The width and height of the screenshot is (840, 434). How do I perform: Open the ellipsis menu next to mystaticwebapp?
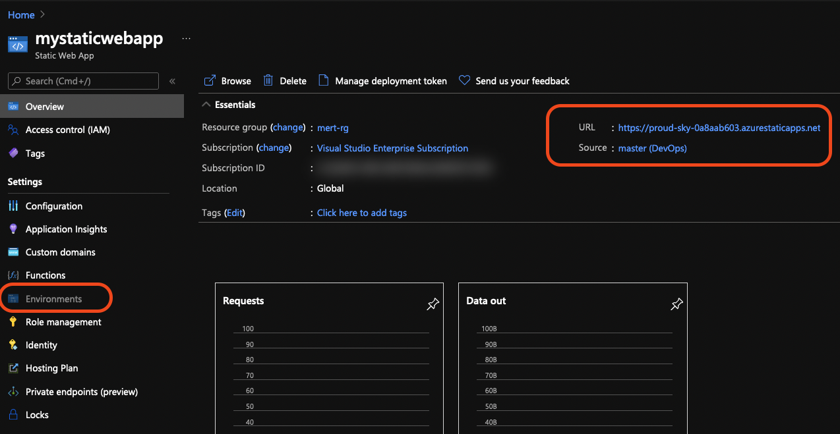point(186,39)
